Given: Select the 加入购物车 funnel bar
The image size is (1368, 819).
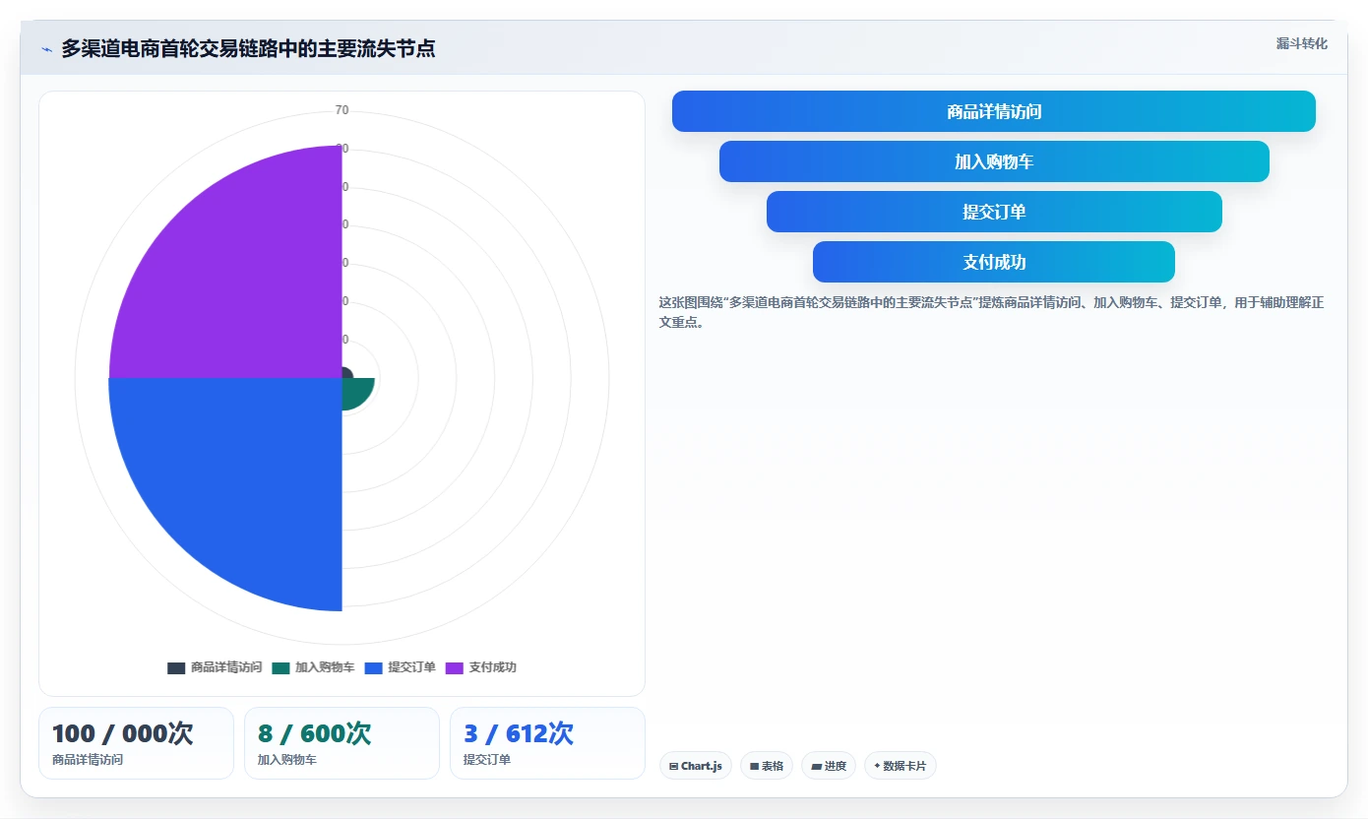Looking at the screenshot, I should pyautogui.click(x=994, y=161).
